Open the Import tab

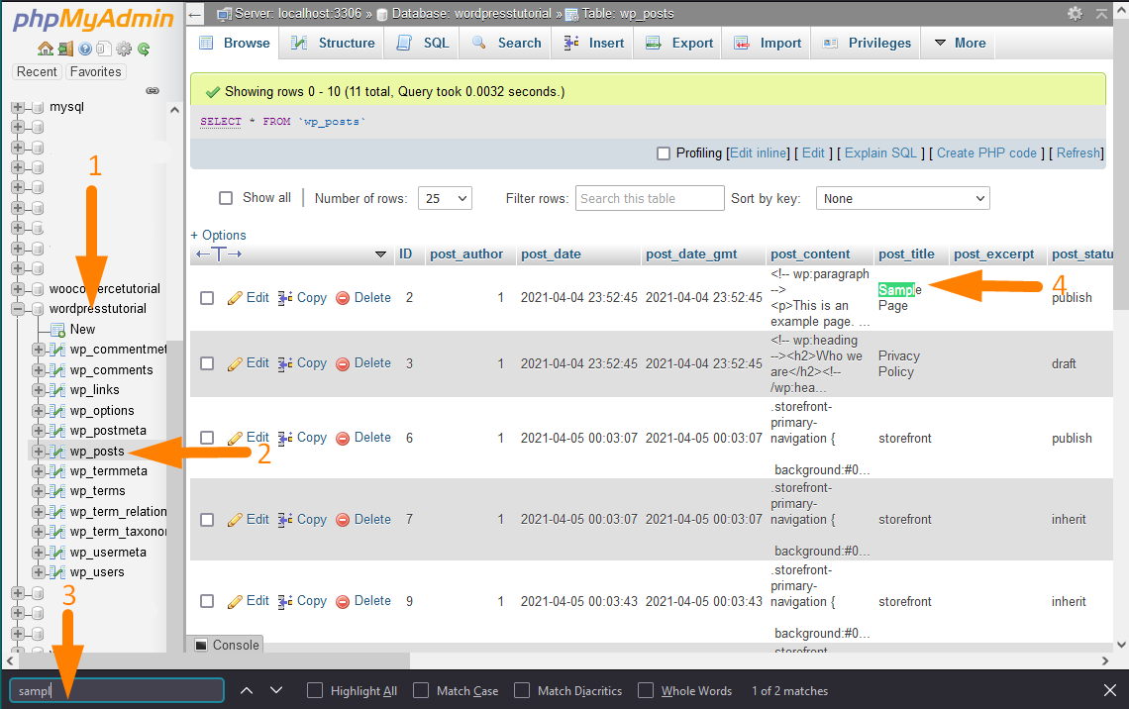(768, 44)
